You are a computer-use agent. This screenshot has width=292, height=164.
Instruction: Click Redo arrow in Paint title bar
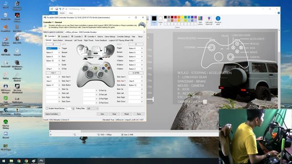[63, 9]
